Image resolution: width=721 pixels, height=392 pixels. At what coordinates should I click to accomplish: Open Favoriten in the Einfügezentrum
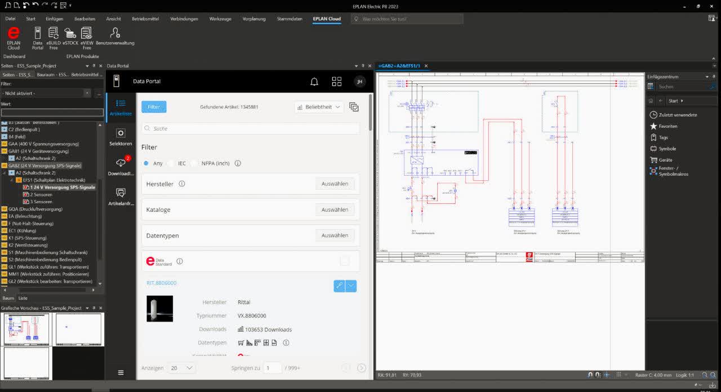[664, 126]
